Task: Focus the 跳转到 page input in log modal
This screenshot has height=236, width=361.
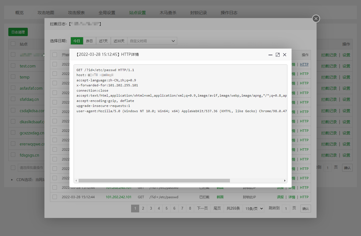Action: [286, 208]
